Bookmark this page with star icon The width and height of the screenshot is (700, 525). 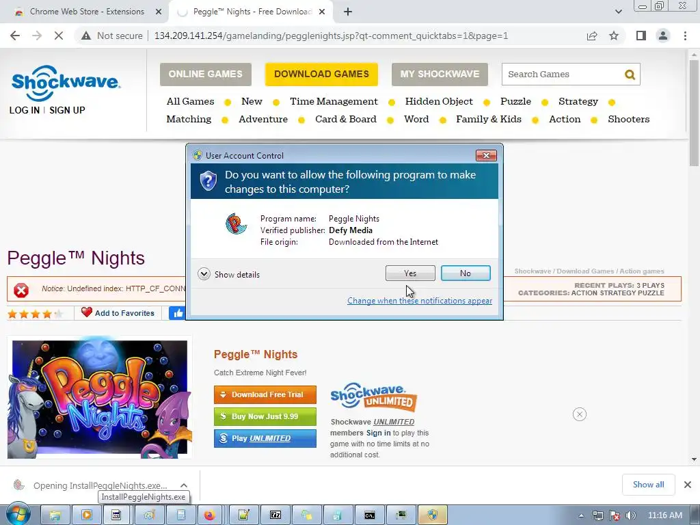614,36
